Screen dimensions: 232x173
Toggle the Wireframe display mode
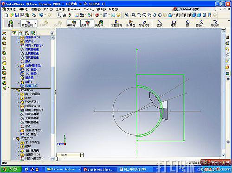[178, 15]
